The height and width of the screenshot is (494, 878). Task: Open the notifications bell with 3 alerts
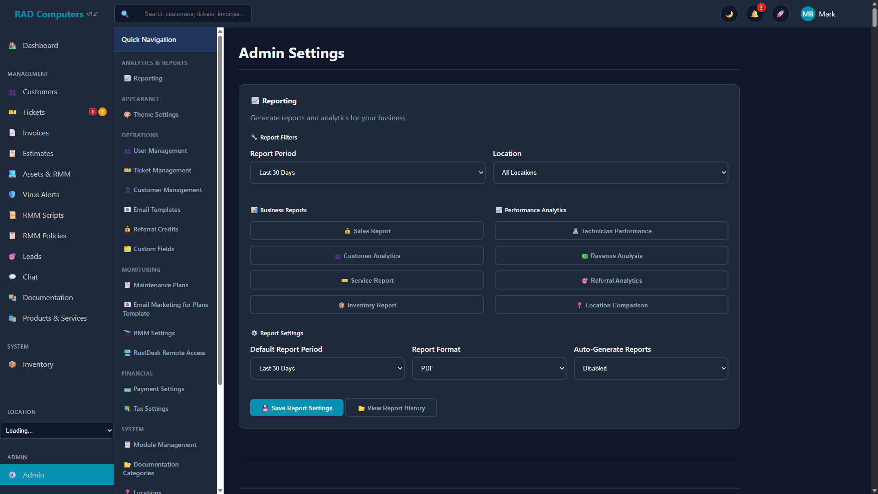point(755,14)
